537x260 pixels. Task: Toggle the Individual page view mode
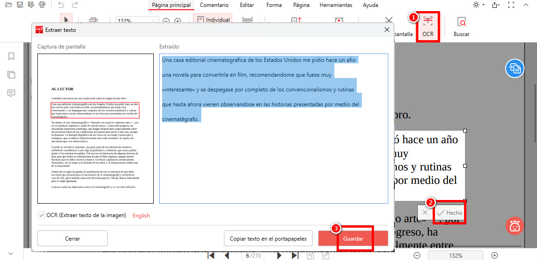(x=213, y=20)
